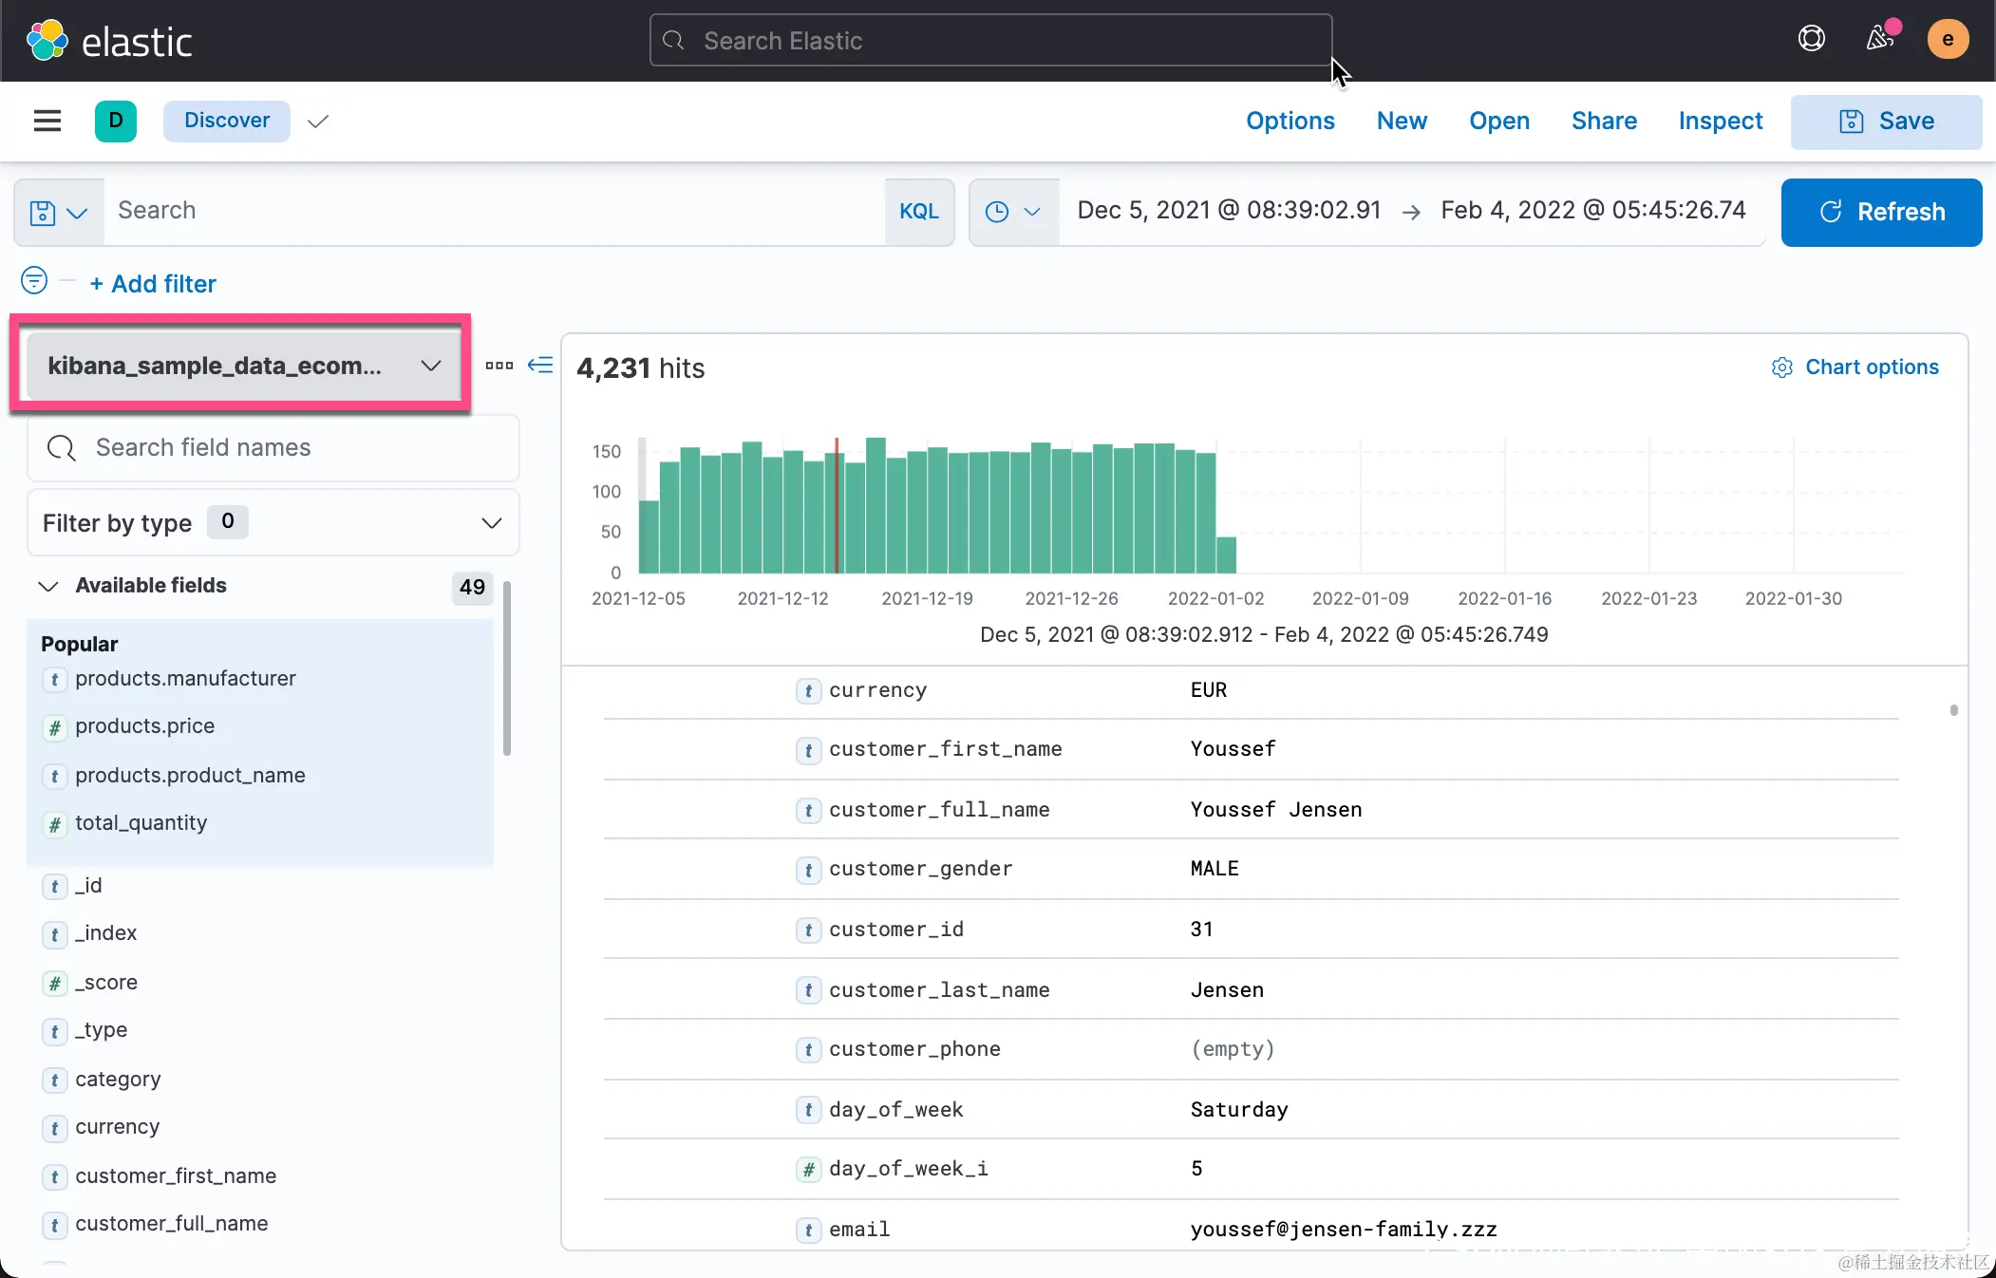Click the Add filter link
Screen dimensions: 1996x1278
click(153, 284)
